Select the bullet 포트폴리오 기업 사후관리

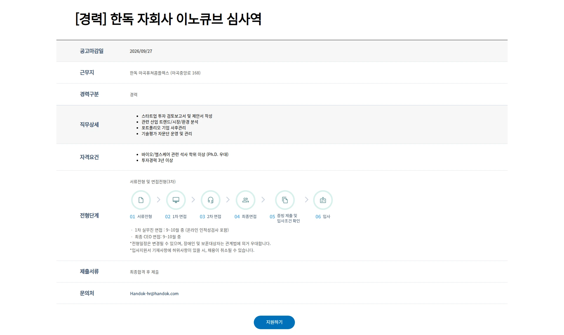[164, 128]
